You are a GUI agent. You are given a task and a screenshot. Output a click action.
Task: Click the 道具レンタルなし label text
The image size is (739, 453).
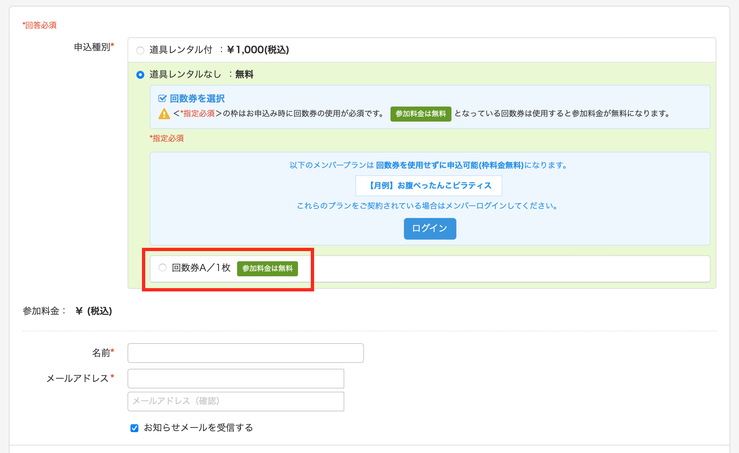pyautogui.click(x=185, y=74)
